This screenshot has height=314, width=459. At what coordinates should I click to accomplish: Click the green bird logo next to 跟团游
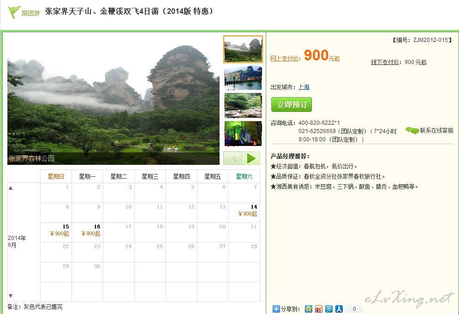coord(14,12)
